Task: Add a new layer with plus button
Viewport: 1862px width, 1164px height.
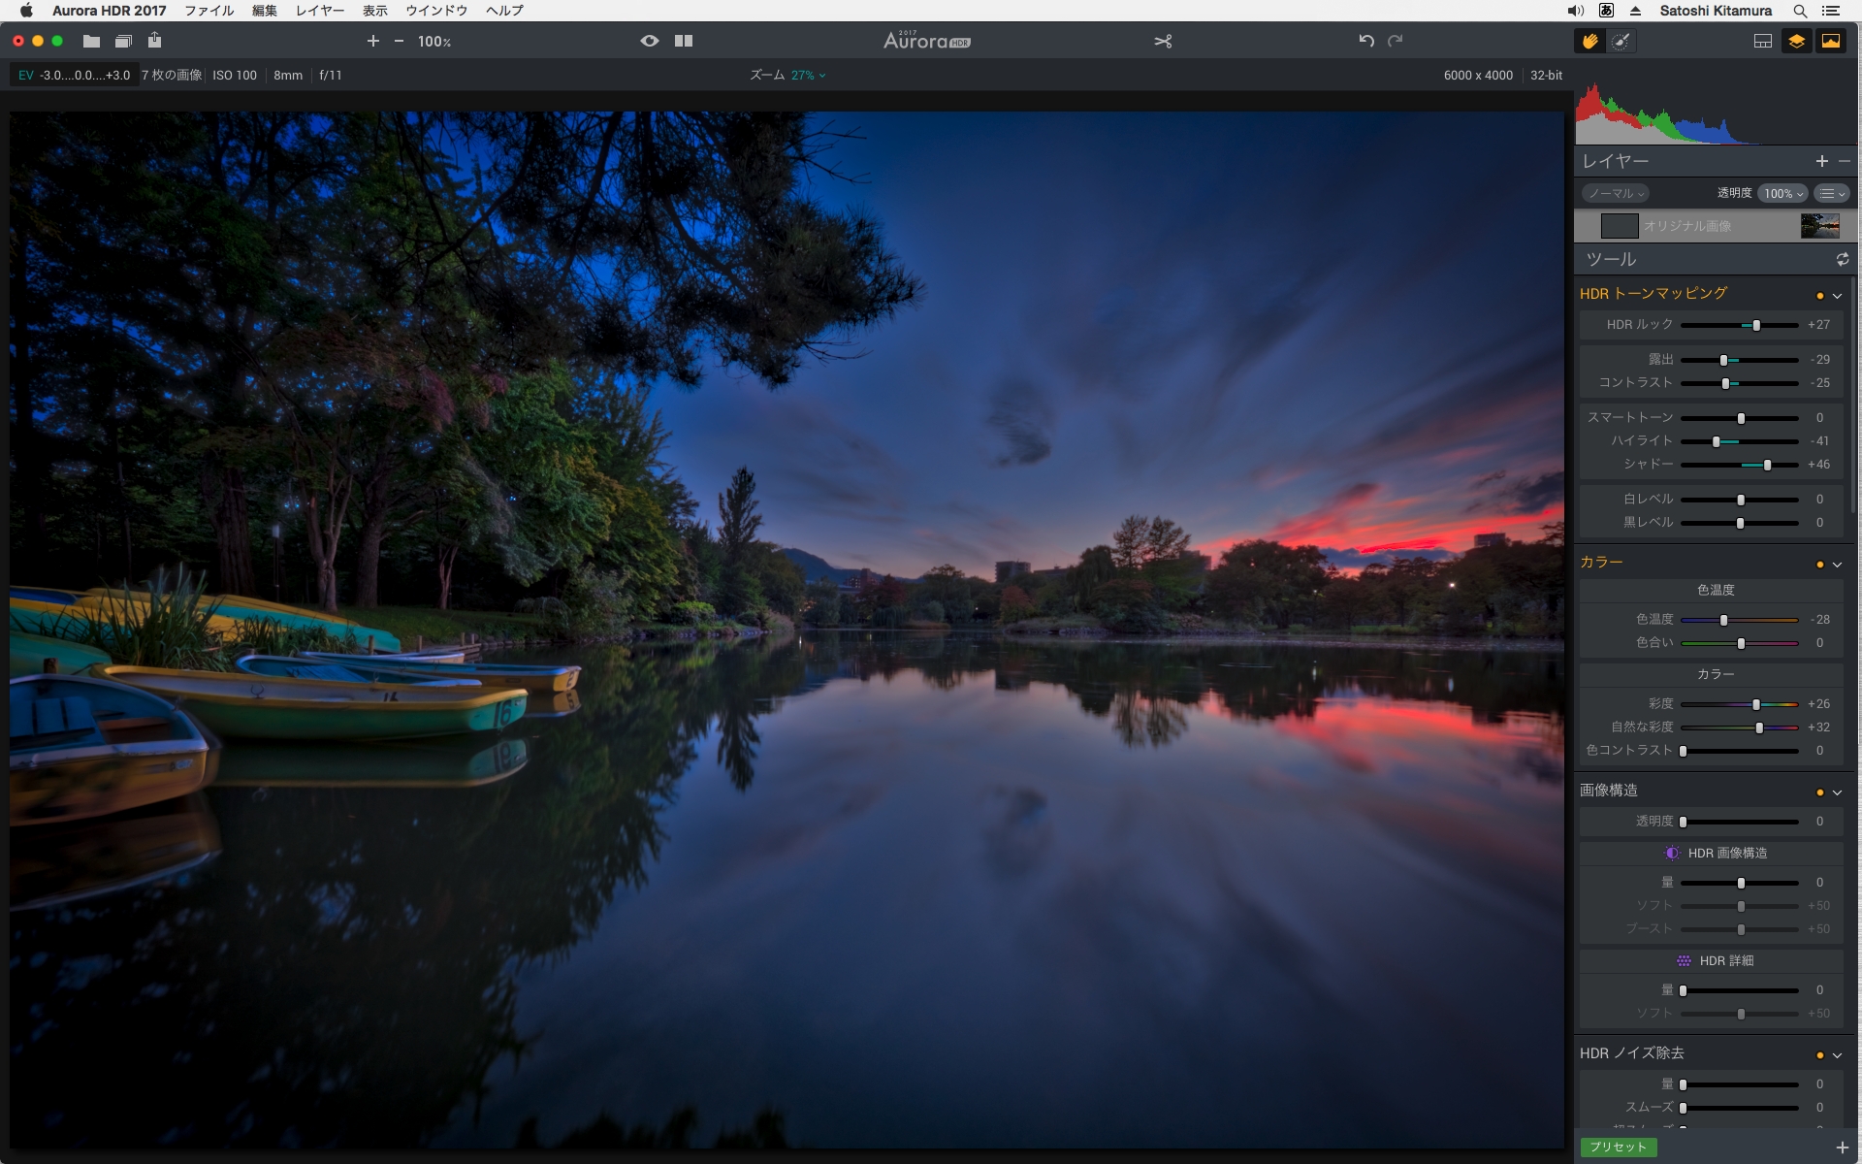Action: [1821, 161]
